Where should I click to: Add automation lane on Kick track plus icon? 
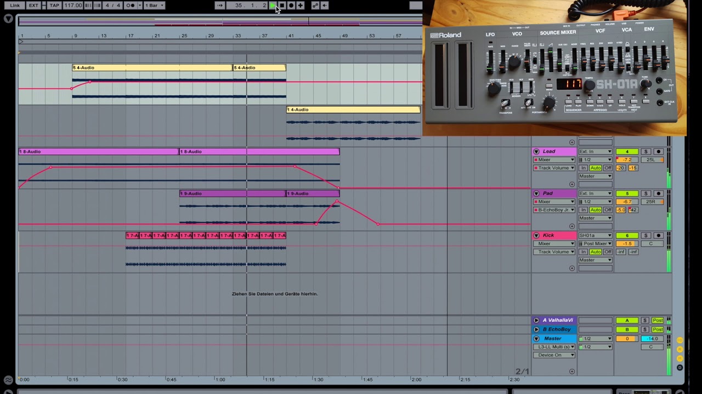(572, 268)
